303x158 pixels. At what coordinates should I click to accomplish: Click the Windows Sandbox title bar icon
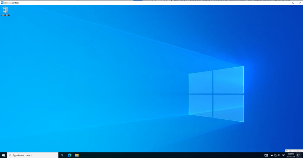click(2, 3)
